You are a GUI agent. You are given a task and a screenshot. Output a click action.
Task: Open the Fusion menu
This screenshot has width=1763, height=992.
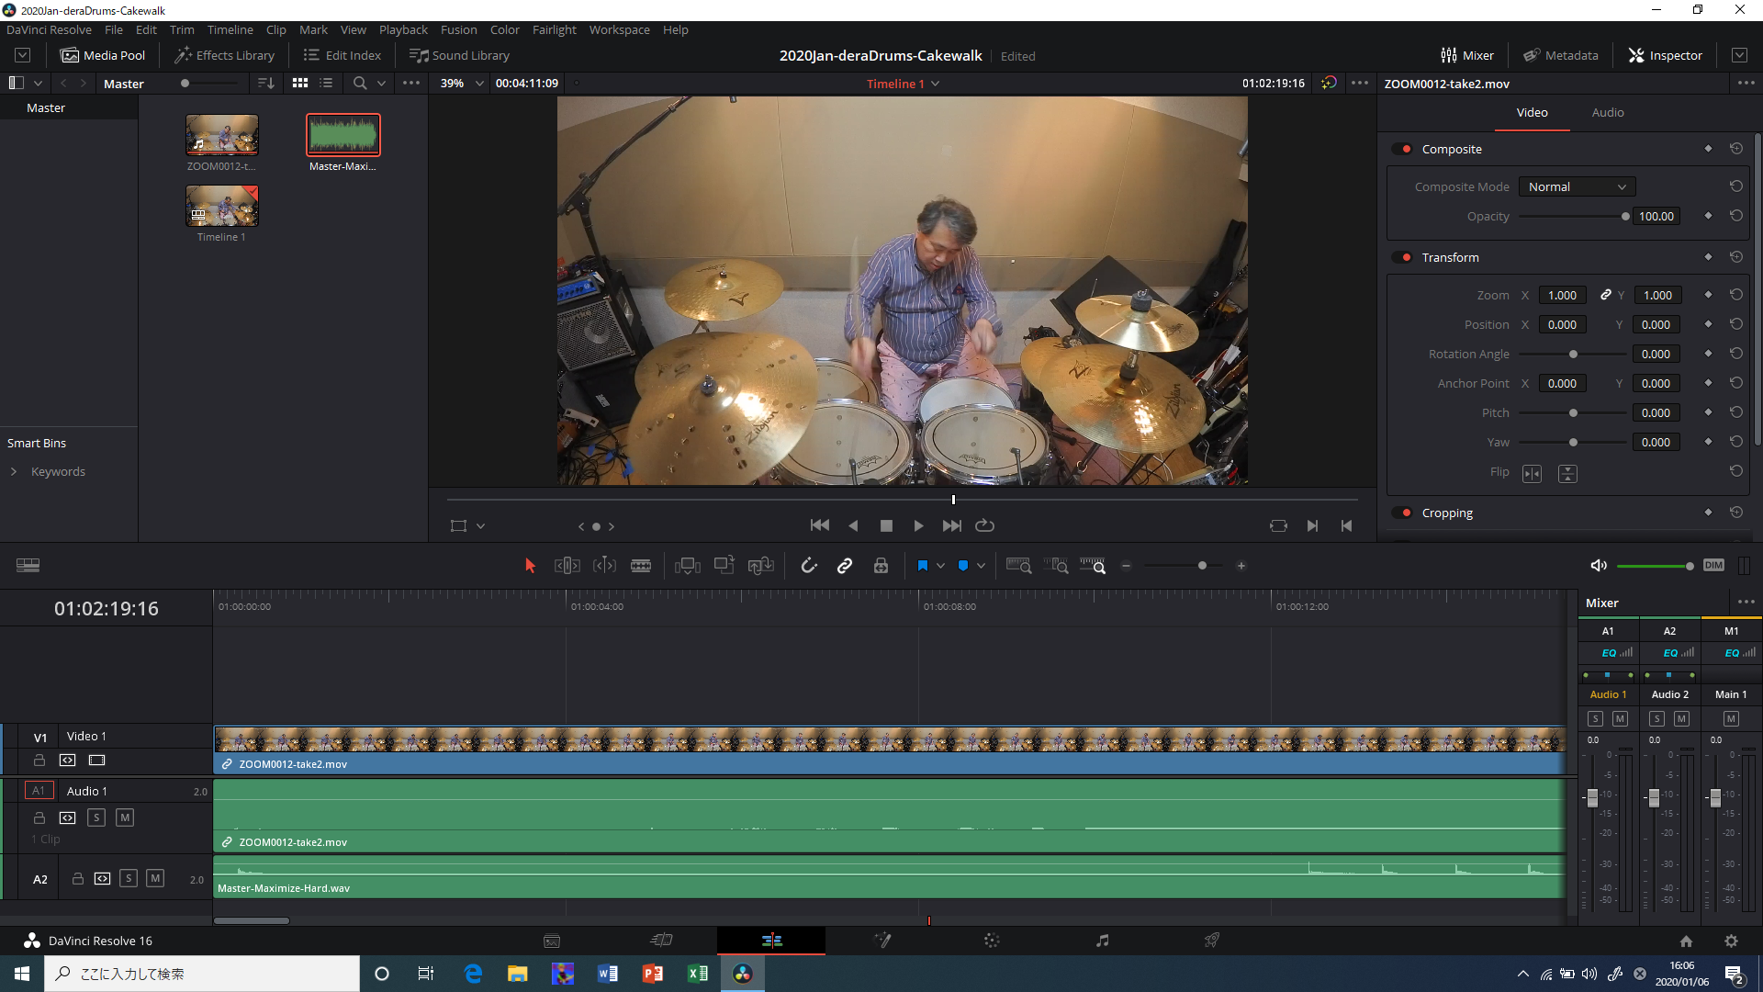[458, 29]
